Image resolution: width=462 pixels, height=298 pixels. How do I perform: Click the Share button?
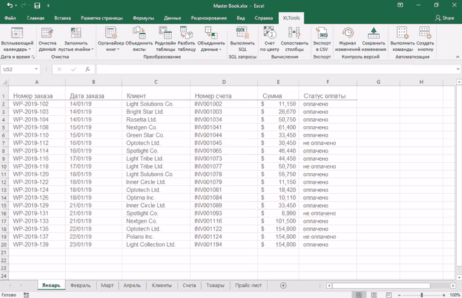click(x=444, y=18)
